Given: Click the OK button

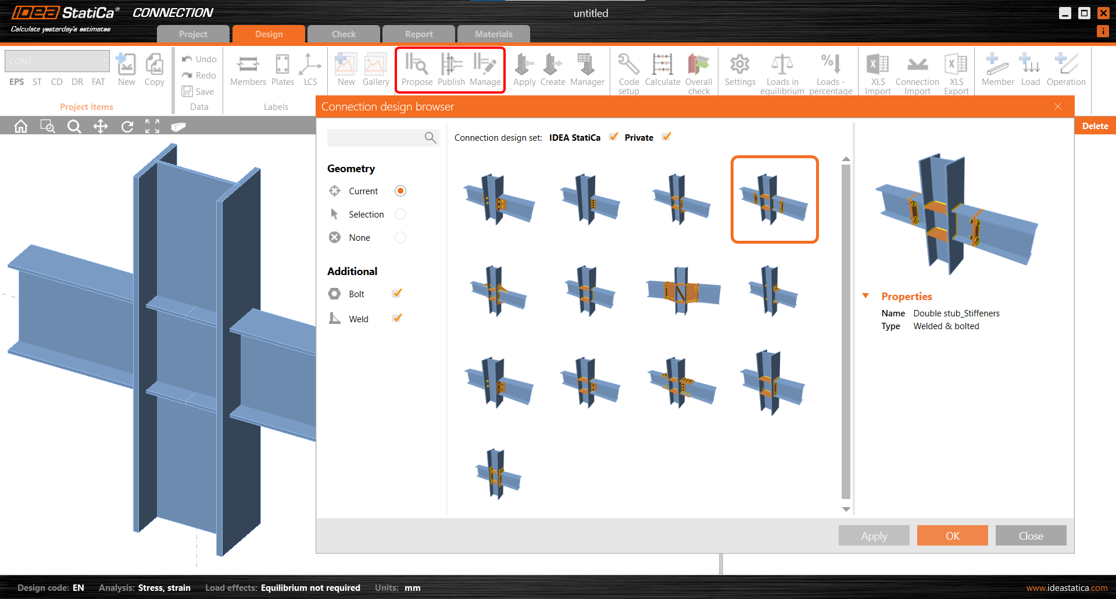Looking at the screenshot, I should [952, 535].
